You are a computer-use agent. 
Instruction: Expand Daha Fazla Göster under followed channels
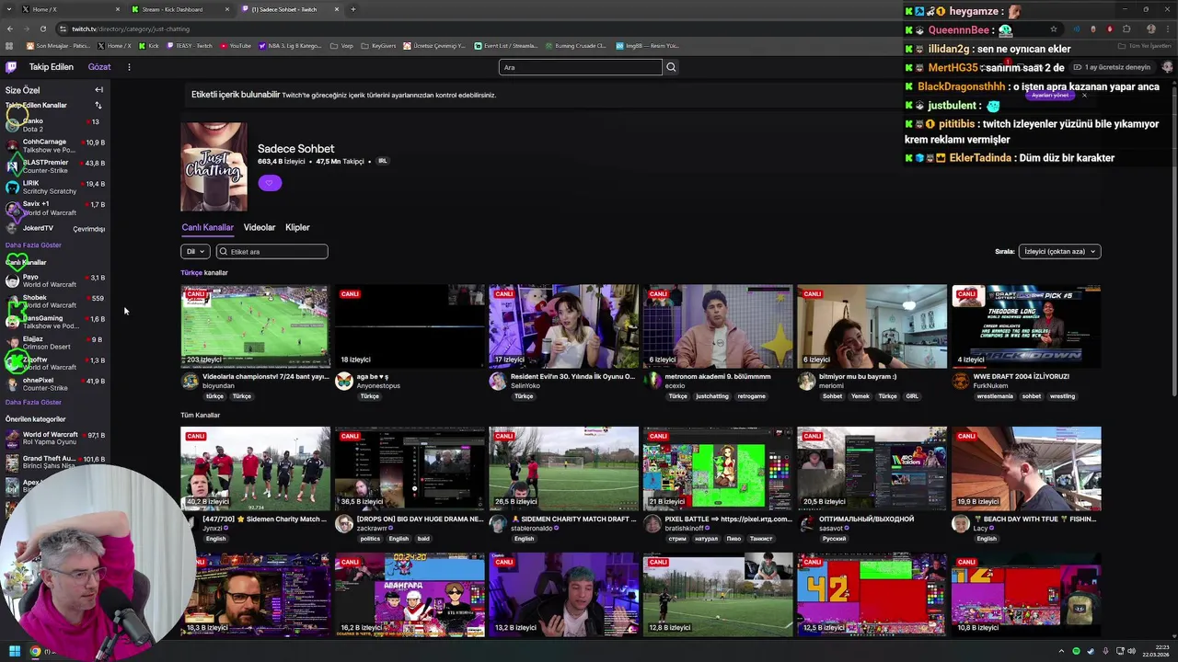33,245
